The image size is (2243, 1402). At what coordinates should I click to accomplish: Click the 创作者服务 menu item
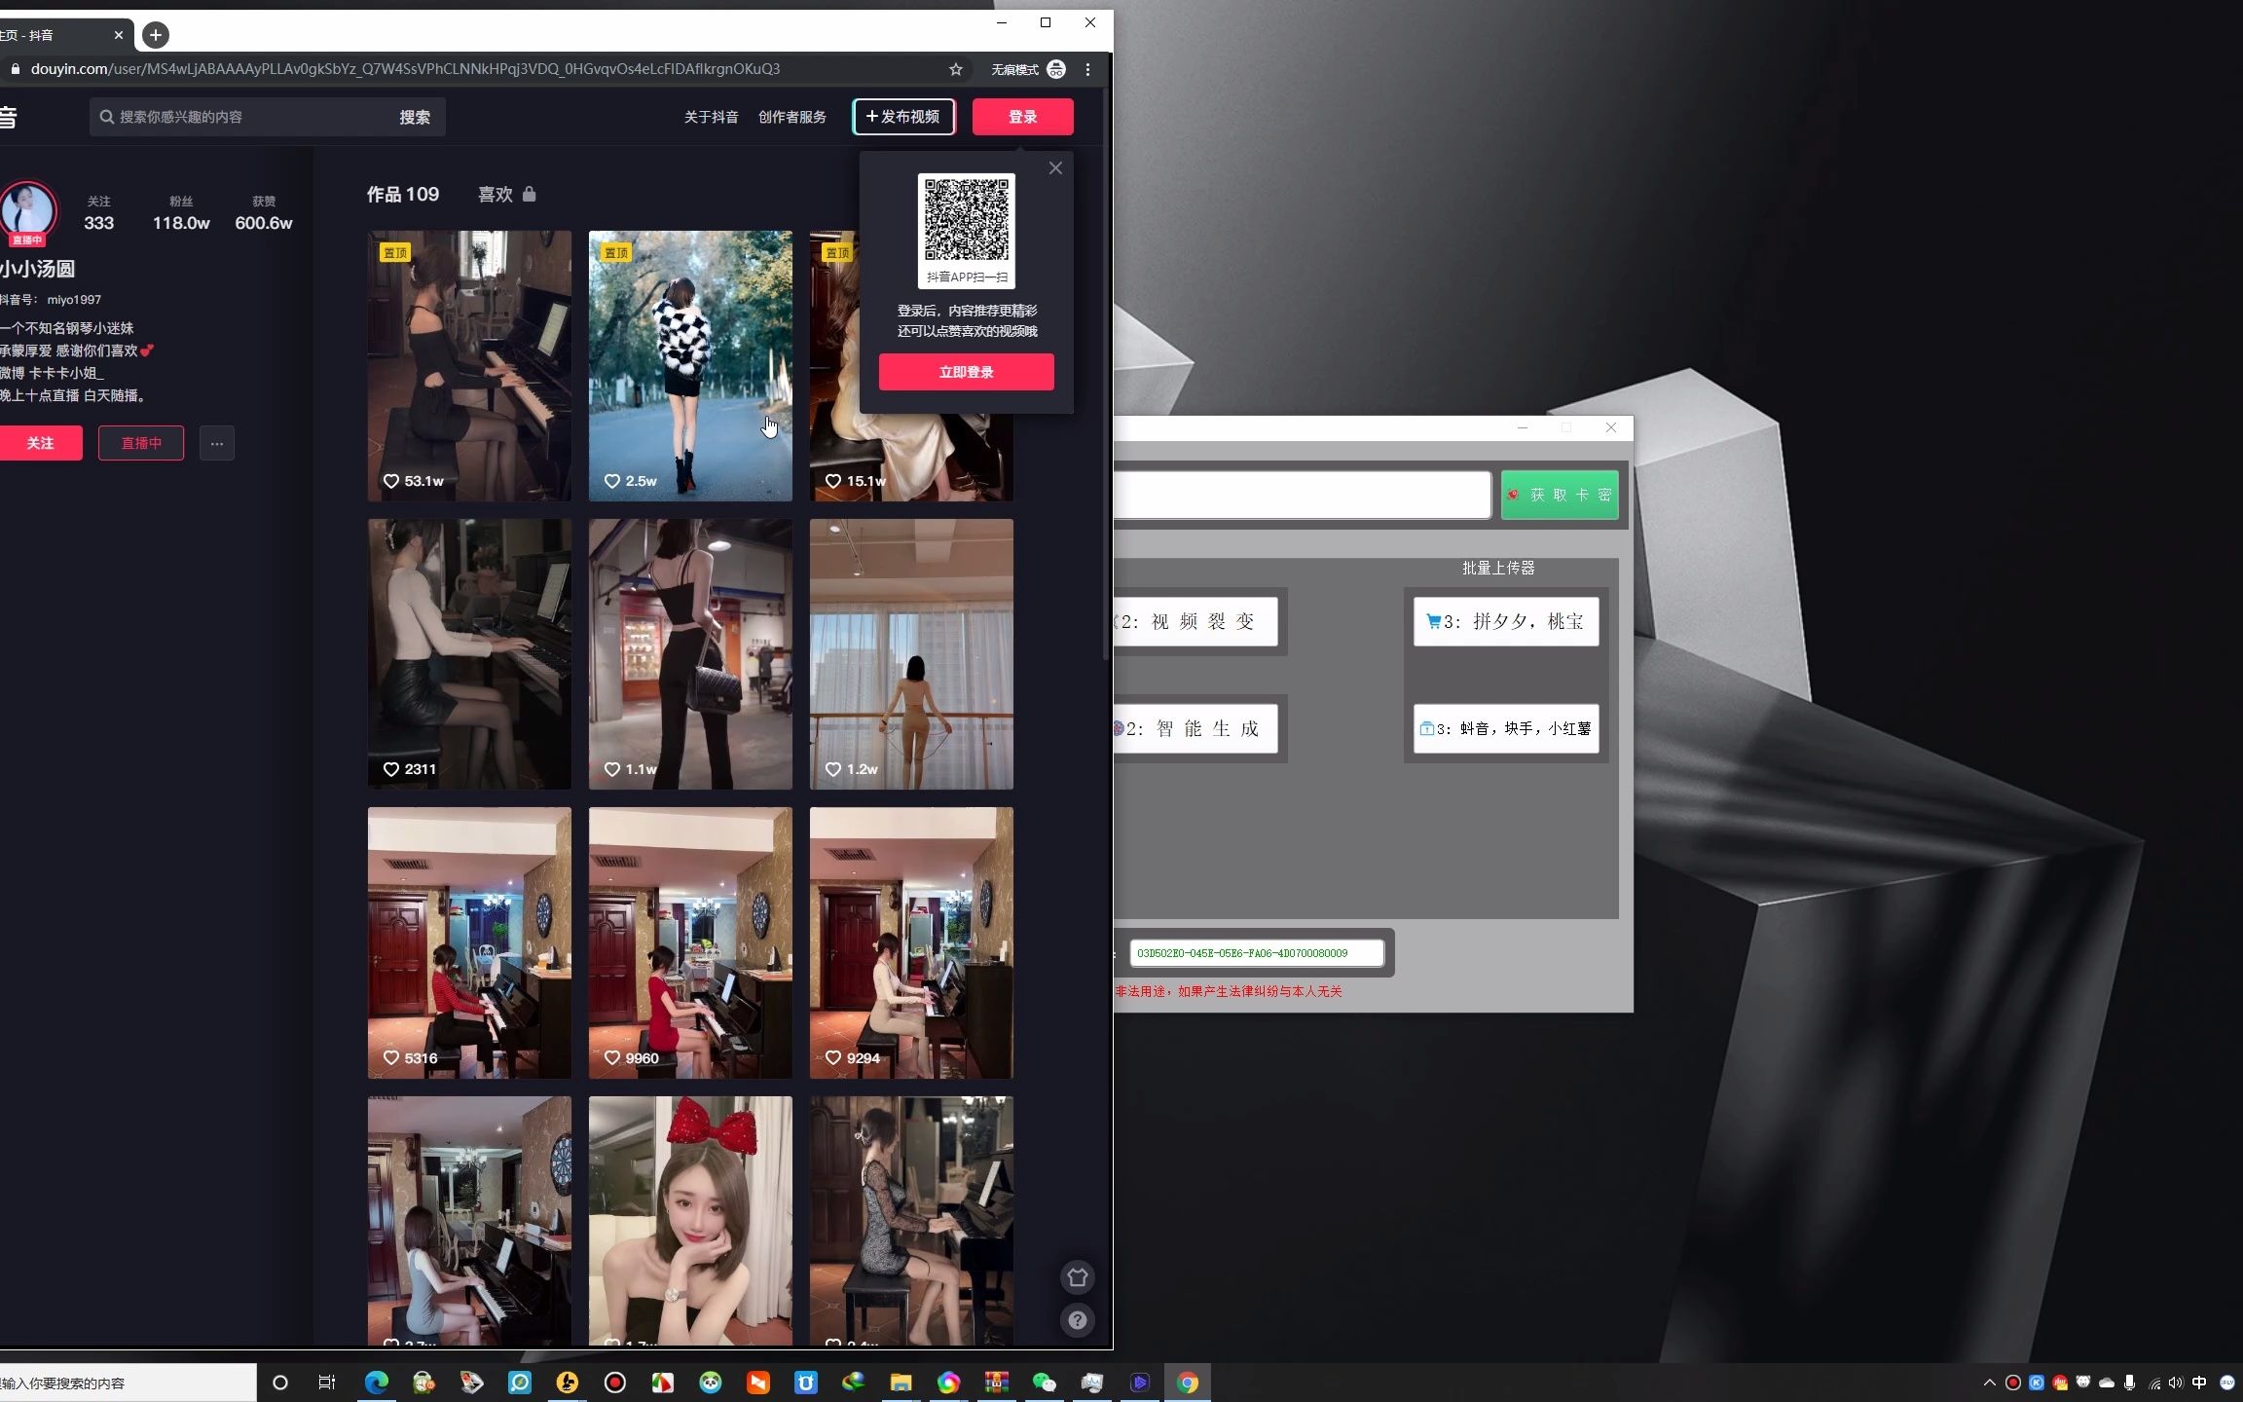[x=794, y=116]
